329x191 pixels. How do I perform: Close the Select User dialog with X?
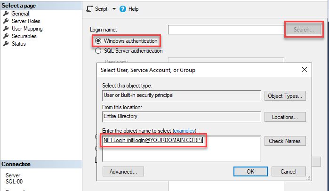(304, 70)
